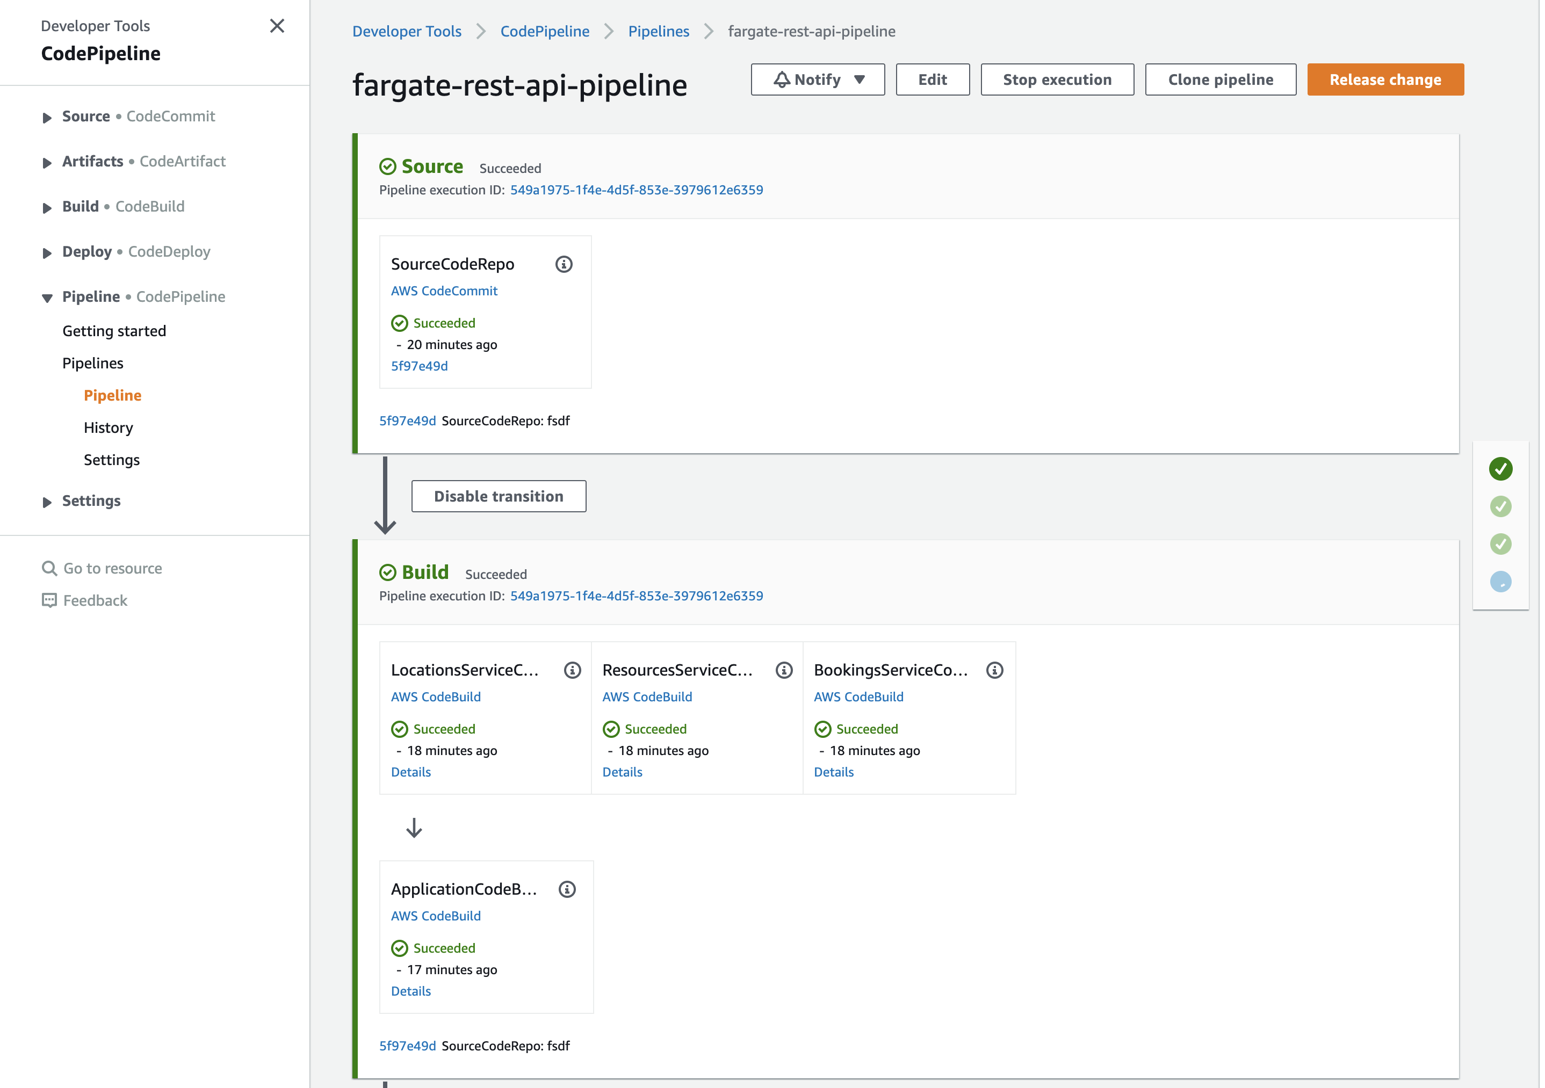This screenshot has height=1088, width=1545.
Task: Open AWS CodeBuild link for LocationsService
Action: pyautogui.click(x=435, y=697)
